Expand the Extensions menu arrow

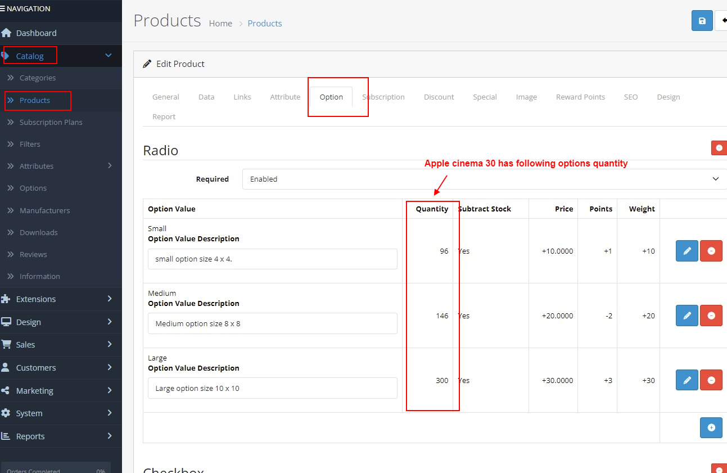(x=110, y=299)
